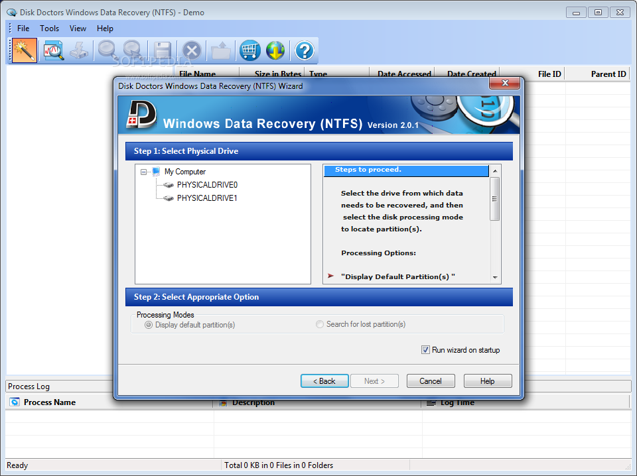Select PHYSICALDRIVE1 in the drive tree
The image size is (637, 476).
[x=207, y=198]
